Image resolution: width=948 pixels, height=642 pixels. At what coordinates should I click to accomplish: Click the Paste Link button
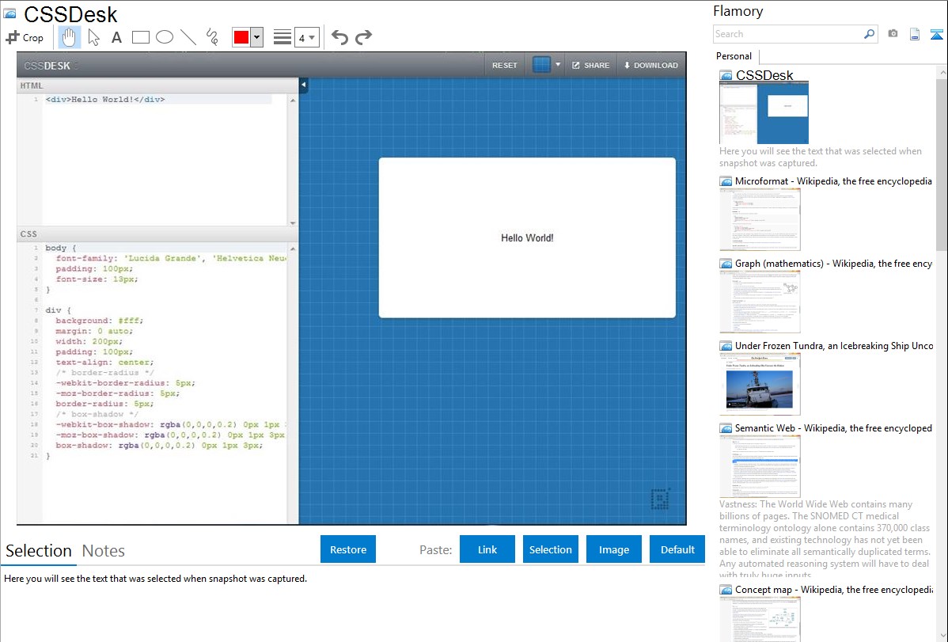[x=487, y=549]
